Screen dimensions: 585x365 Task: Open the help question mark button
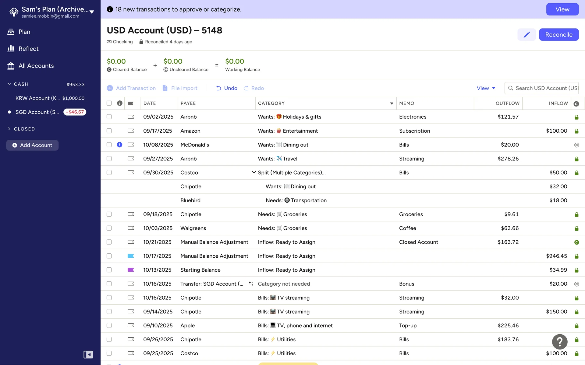pyautogui.click(x=559, y=342)
